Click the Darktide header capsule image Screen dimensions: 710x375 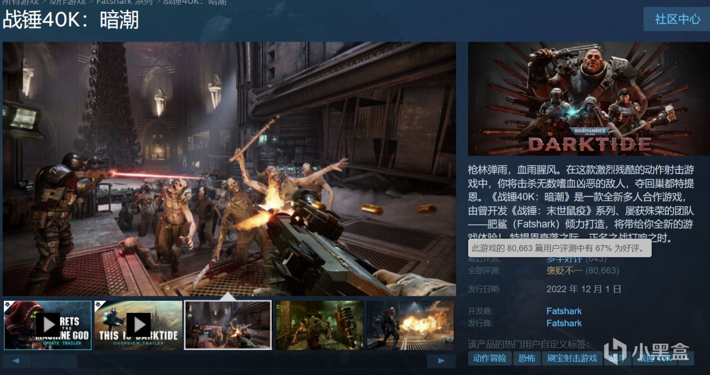pos(589,99)
